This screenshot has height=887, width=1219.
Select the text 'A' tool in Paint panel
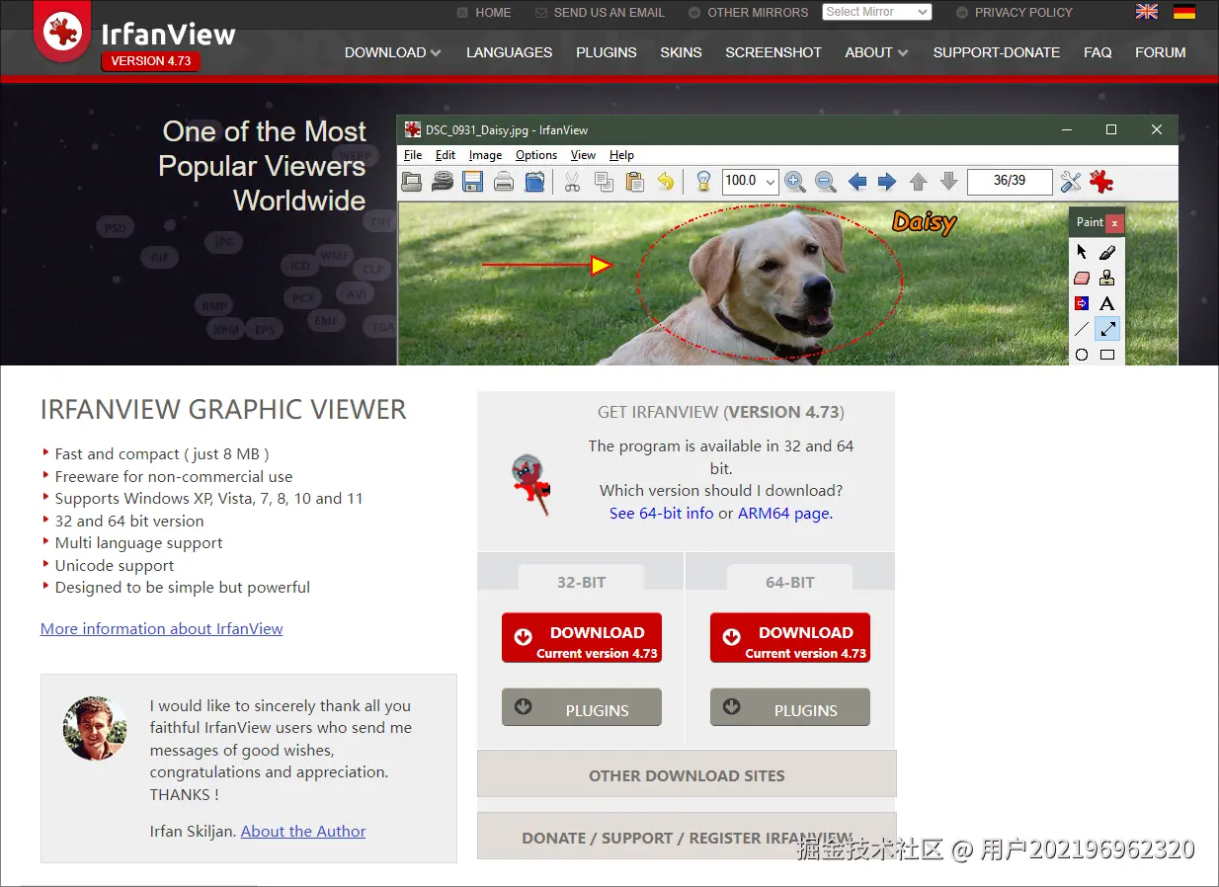[x=1107, y=303]
